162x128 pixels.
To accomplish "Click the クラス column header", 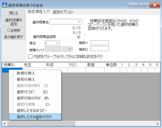I will 77,65.
